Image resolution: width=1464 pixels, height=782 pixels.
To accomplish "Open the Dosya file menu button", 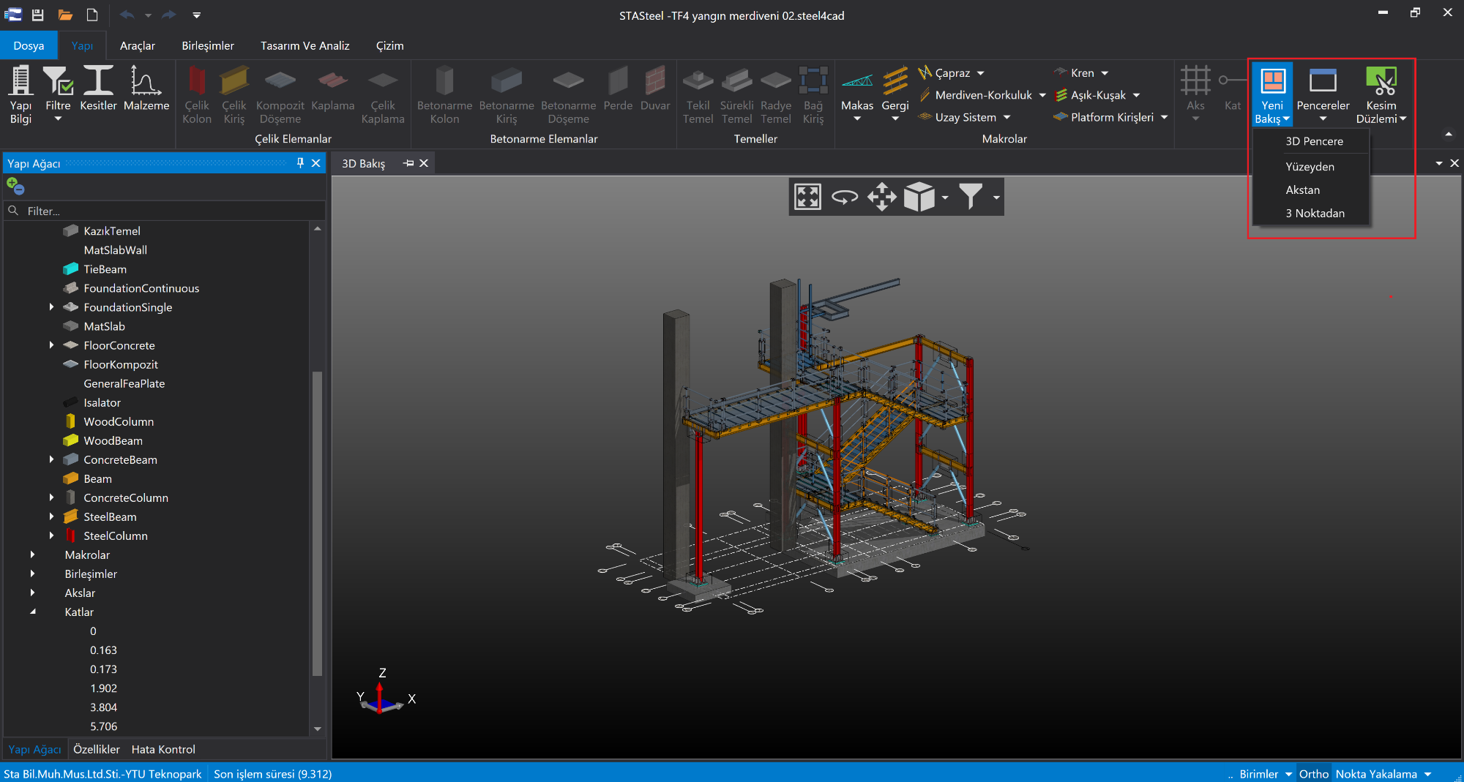I will [29, 45].
